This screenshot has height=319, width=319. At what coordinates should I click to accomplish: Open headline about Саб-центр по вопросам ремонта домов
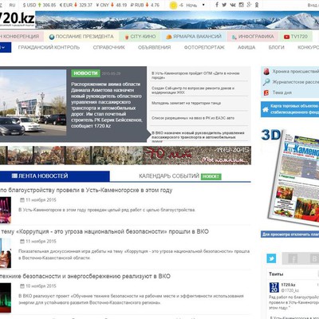click(x=193, y=90)
